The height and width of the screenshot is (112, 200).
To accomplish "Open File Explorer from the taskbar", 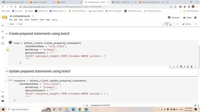I will coord(67,109).
